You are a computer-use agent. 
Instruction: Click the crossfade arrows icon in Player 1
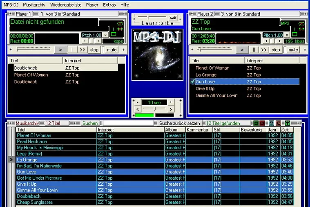(120, 29)
